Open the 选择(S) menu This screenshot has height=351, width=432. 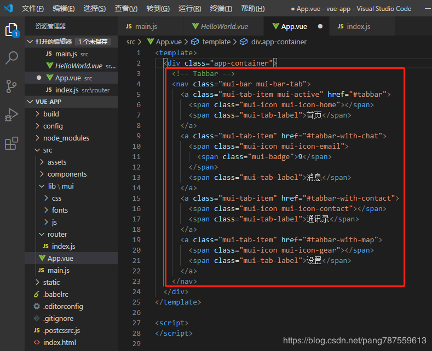95,9
